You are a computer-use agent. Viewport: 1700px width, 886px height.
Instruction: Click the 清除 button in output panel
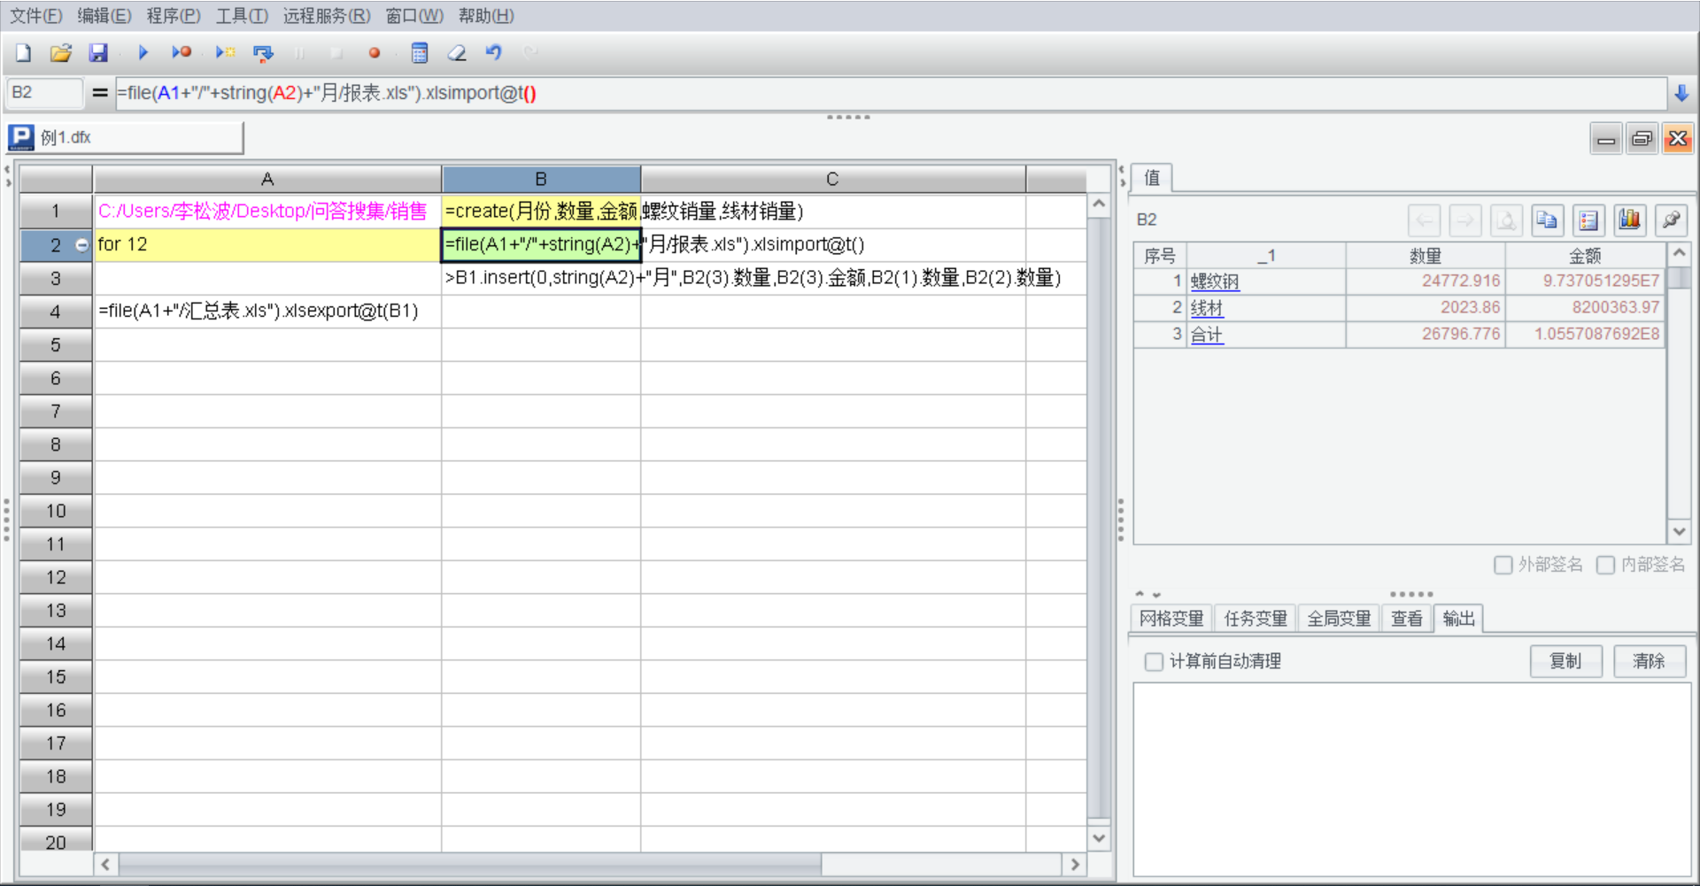(1649, 661)
